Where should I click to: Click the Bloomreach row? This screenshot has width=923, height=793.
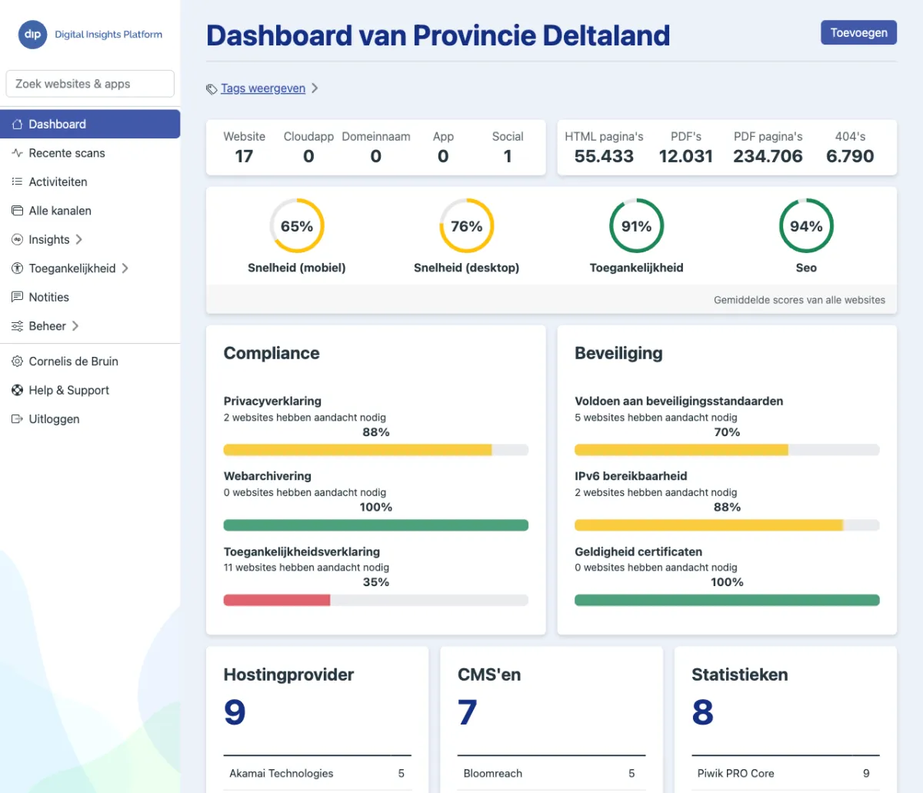click(551, 774)
